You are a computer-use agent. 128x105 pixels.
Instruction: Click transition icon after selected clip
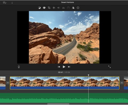tap(122, 83)
